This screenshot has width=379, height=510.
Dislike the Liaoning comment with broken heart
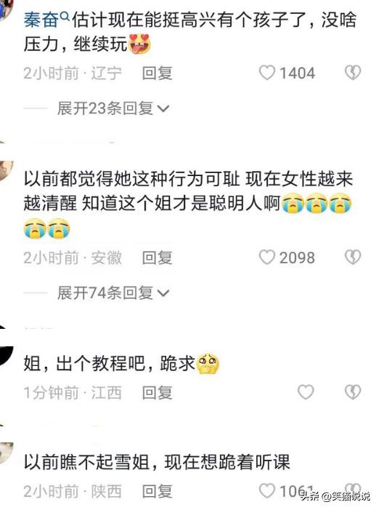(353, 73)
